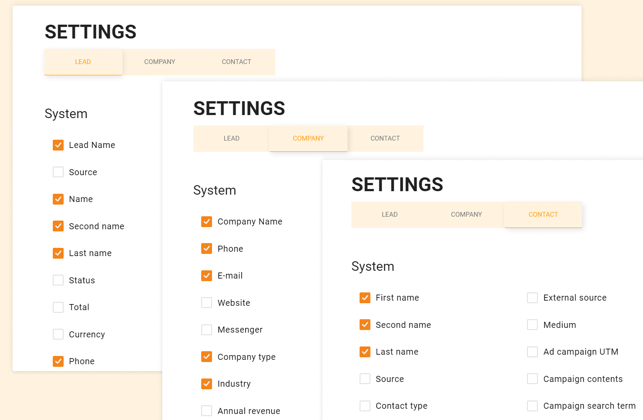Viewport: 643px width, 420px height.
Task: Uncheck the First name checkbox
Action: coord(365,298)
